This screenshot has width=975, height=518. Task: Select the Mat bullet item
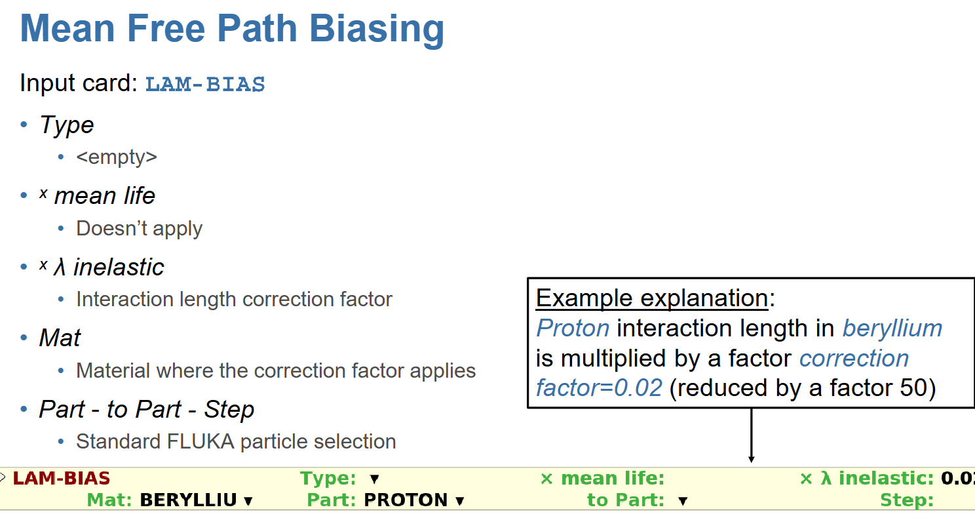point(60,338)
